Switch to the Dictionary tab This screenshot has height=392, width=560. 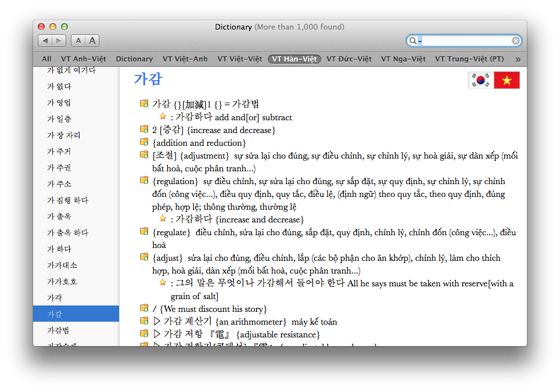[x=134, y=59]
